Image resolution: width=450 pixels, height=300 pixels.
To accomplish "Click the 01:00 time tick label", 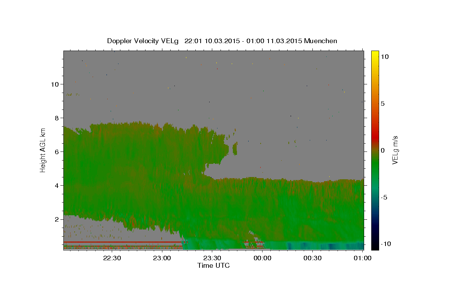I will [362, 258].
